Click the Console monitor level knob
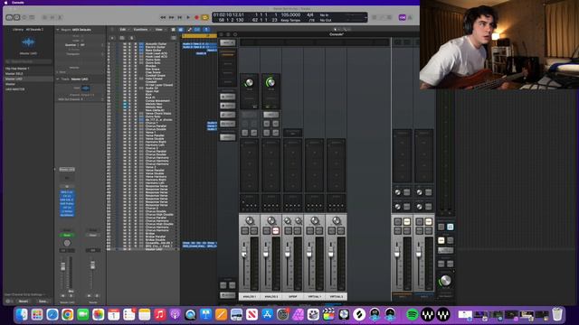 [446, 281]
